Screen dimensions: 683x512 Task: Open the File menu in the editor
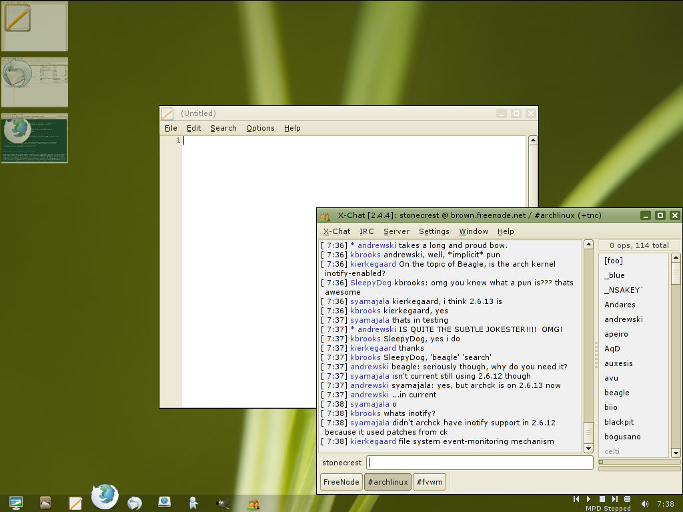click(x=171, y=128)
